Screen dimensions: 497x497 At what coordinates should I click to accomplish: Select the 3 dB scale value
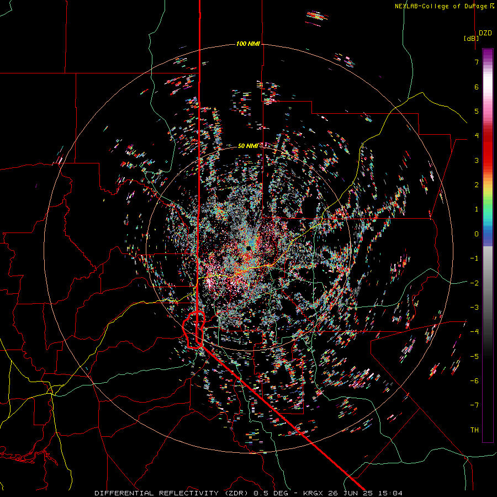pos(477,160)
